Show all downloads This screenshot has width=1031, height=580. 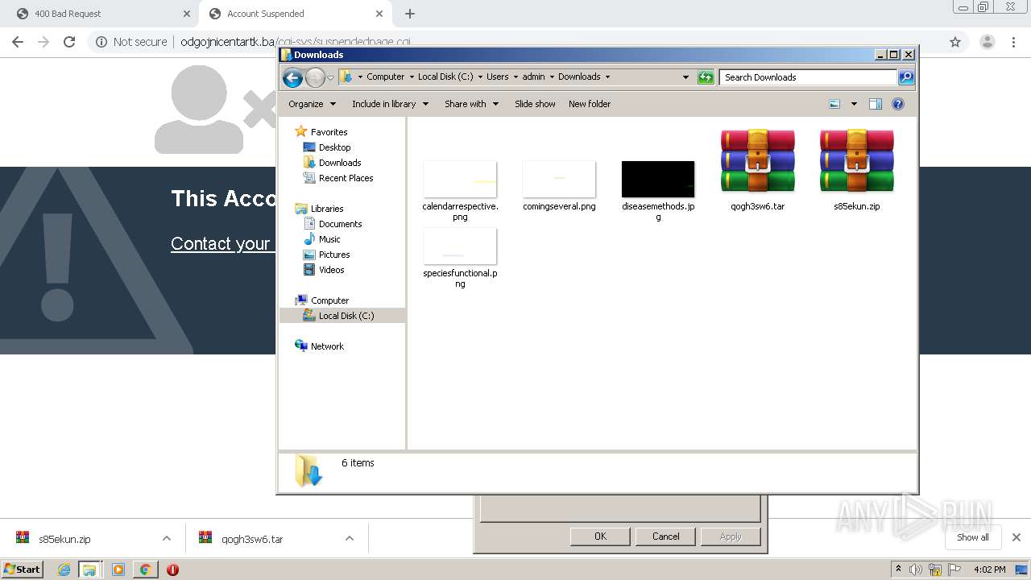tap(972, 537)
